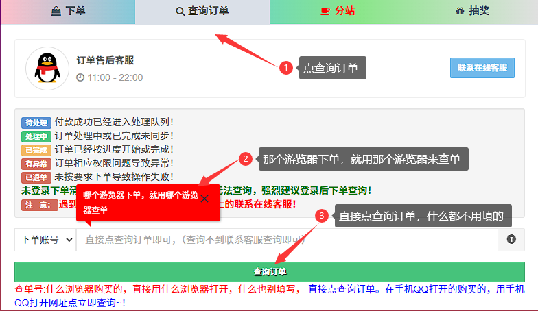538x311 pixels.
Task: Click the exclamation icon right of the input
Action: click(511, 240)
